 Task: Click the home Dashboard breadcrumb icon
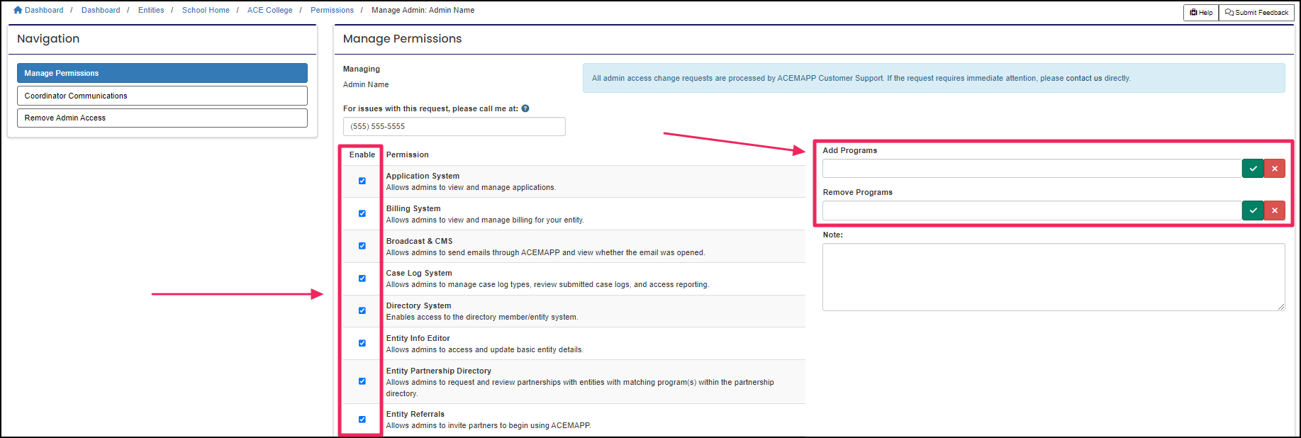18,10
